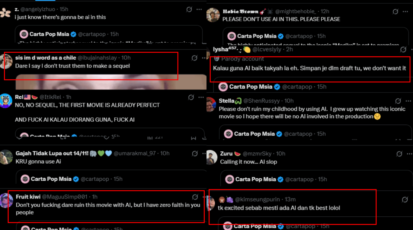The height and width of the screenshot is (230, 413).
Task: Open the Carta Pop Msia quote under Gajah's tweet
Action: (112, 179)
